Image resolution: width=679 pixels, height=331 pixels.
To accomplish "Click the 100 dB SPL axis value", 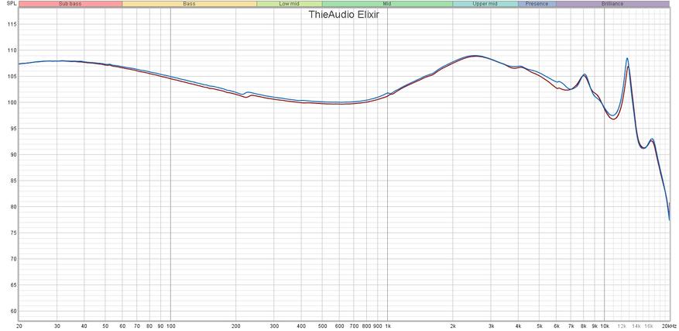I will click(12, 102).
